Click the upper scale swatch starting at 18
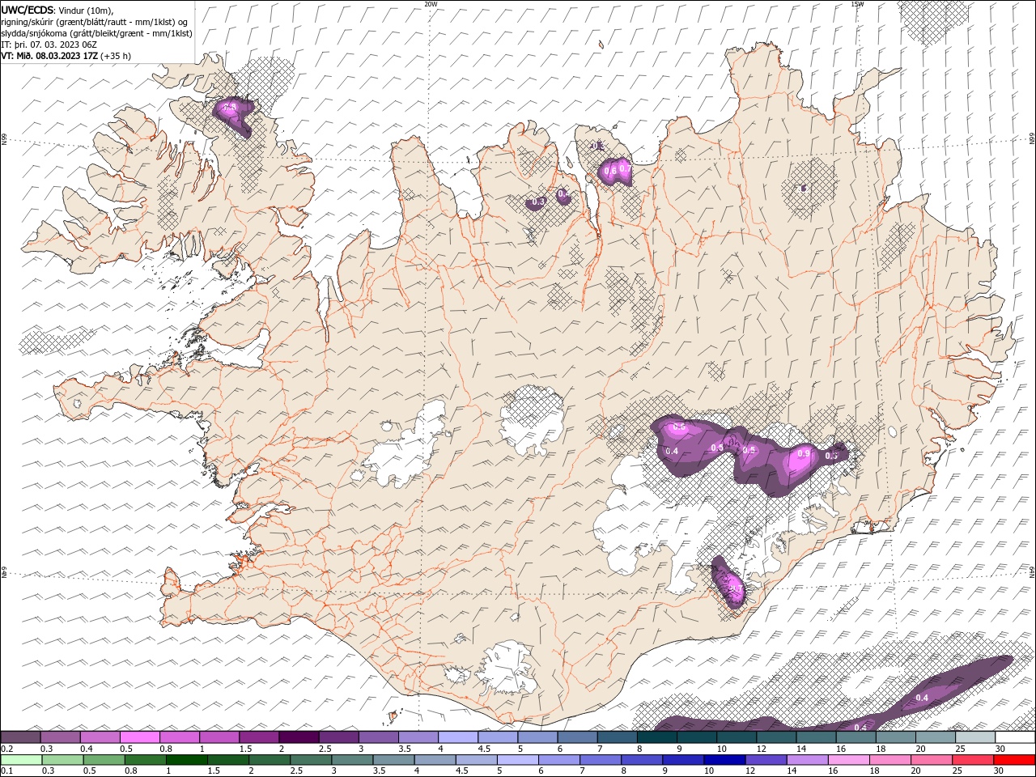 (x=895, y=737)
